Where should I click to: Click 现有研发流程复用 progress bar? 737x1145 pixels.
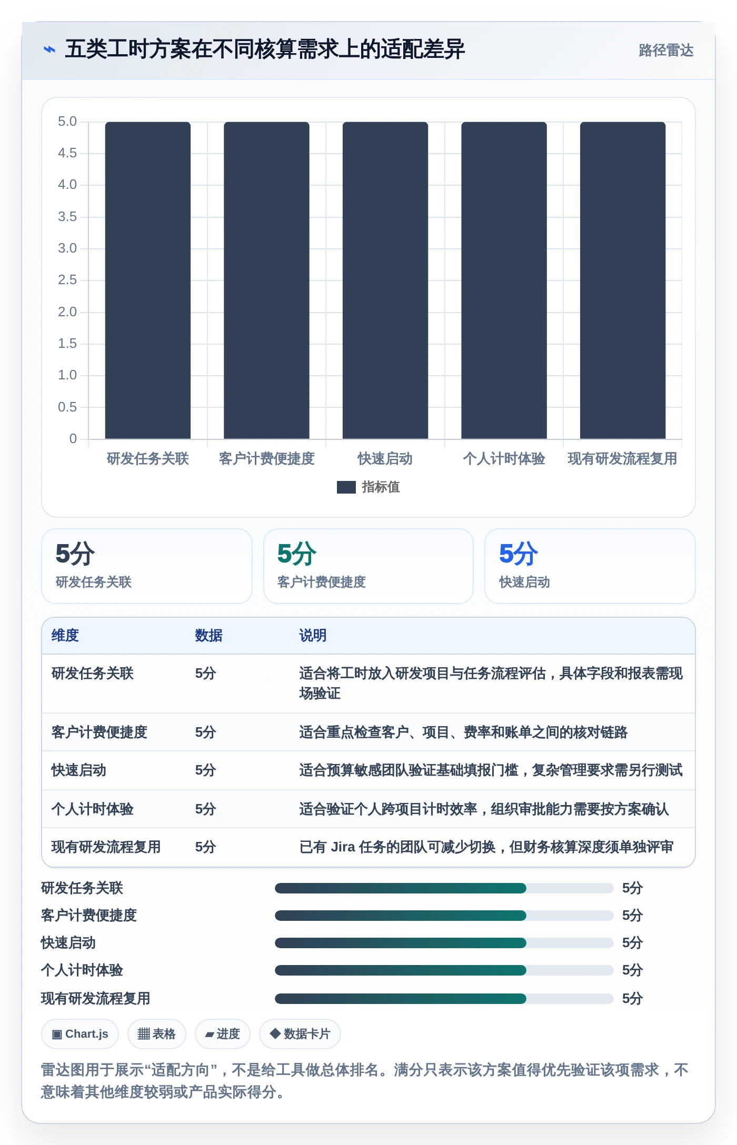[444, 999]
